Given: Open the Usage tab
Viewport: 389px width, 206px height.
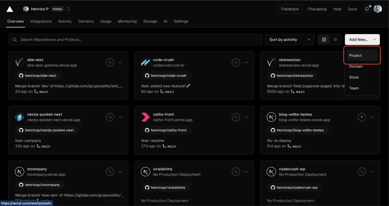Looking at the screenshot, I should (106, 21).
